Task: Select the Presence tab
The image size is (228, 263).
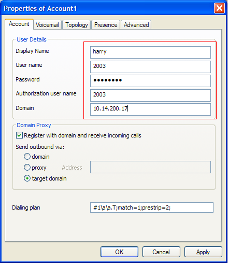Action: point(106,25)
